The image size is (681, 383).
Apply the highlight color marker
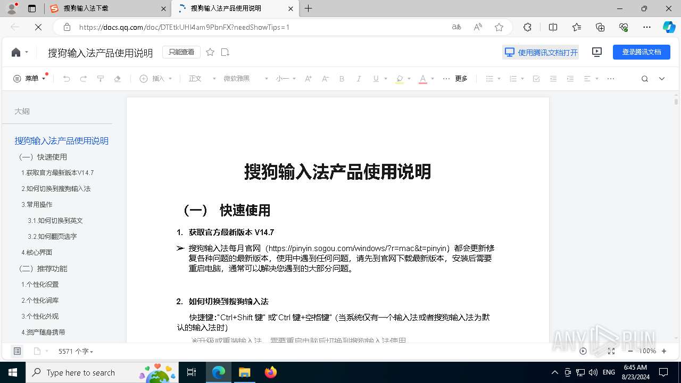[x=400, y=79]
